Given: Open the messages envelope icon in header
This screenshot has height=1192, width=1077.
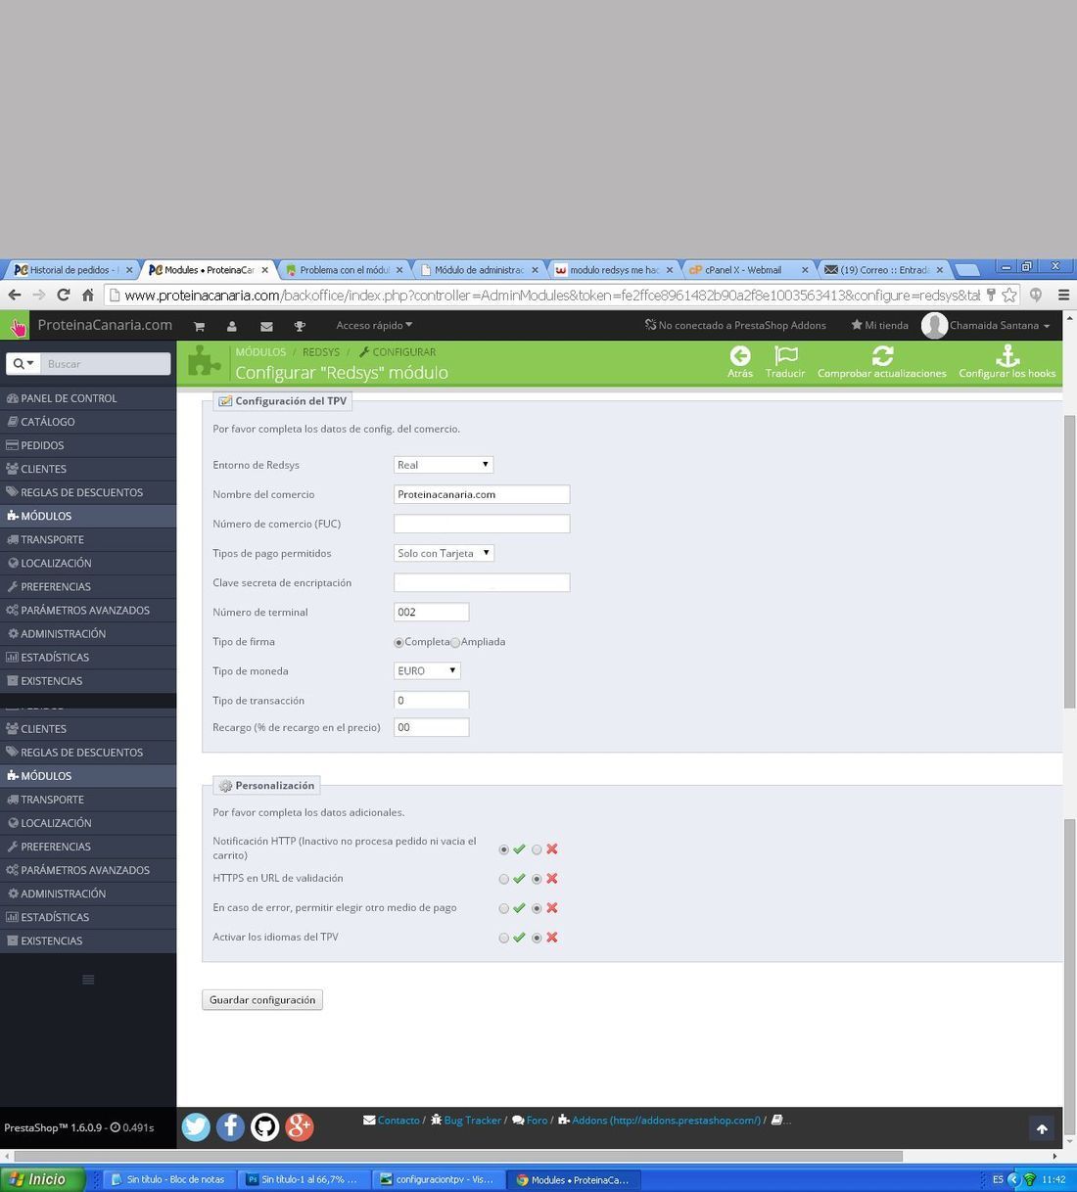Looking at the screenshot, I should 266,326.
